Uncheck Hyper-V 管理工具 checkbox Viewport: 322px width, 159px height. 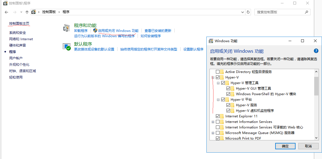click(223, 83)
